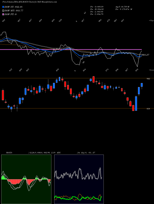The width and height of the screenshot is (154, 204).
Task: Click the 'DOW ST: 882.18' legend text
Action: click(13, 7)
